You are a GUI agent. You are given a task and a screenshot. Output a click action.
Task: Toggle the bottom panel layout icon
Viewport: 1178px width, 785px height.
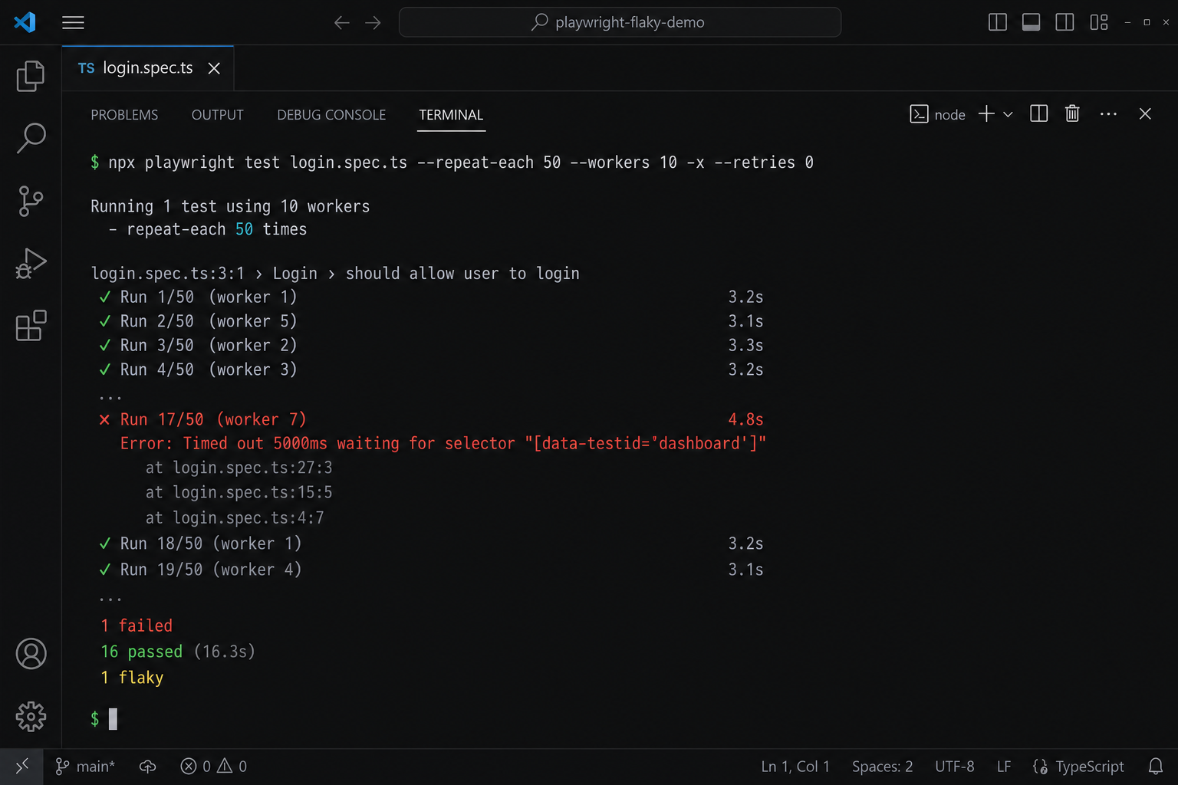point(1032,22)
